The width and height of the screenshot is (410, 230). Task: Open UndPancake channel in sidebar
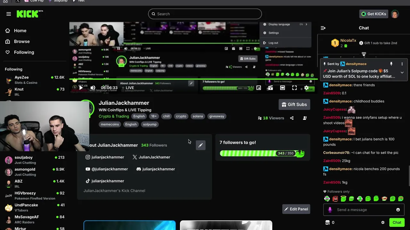pos(35,208)
